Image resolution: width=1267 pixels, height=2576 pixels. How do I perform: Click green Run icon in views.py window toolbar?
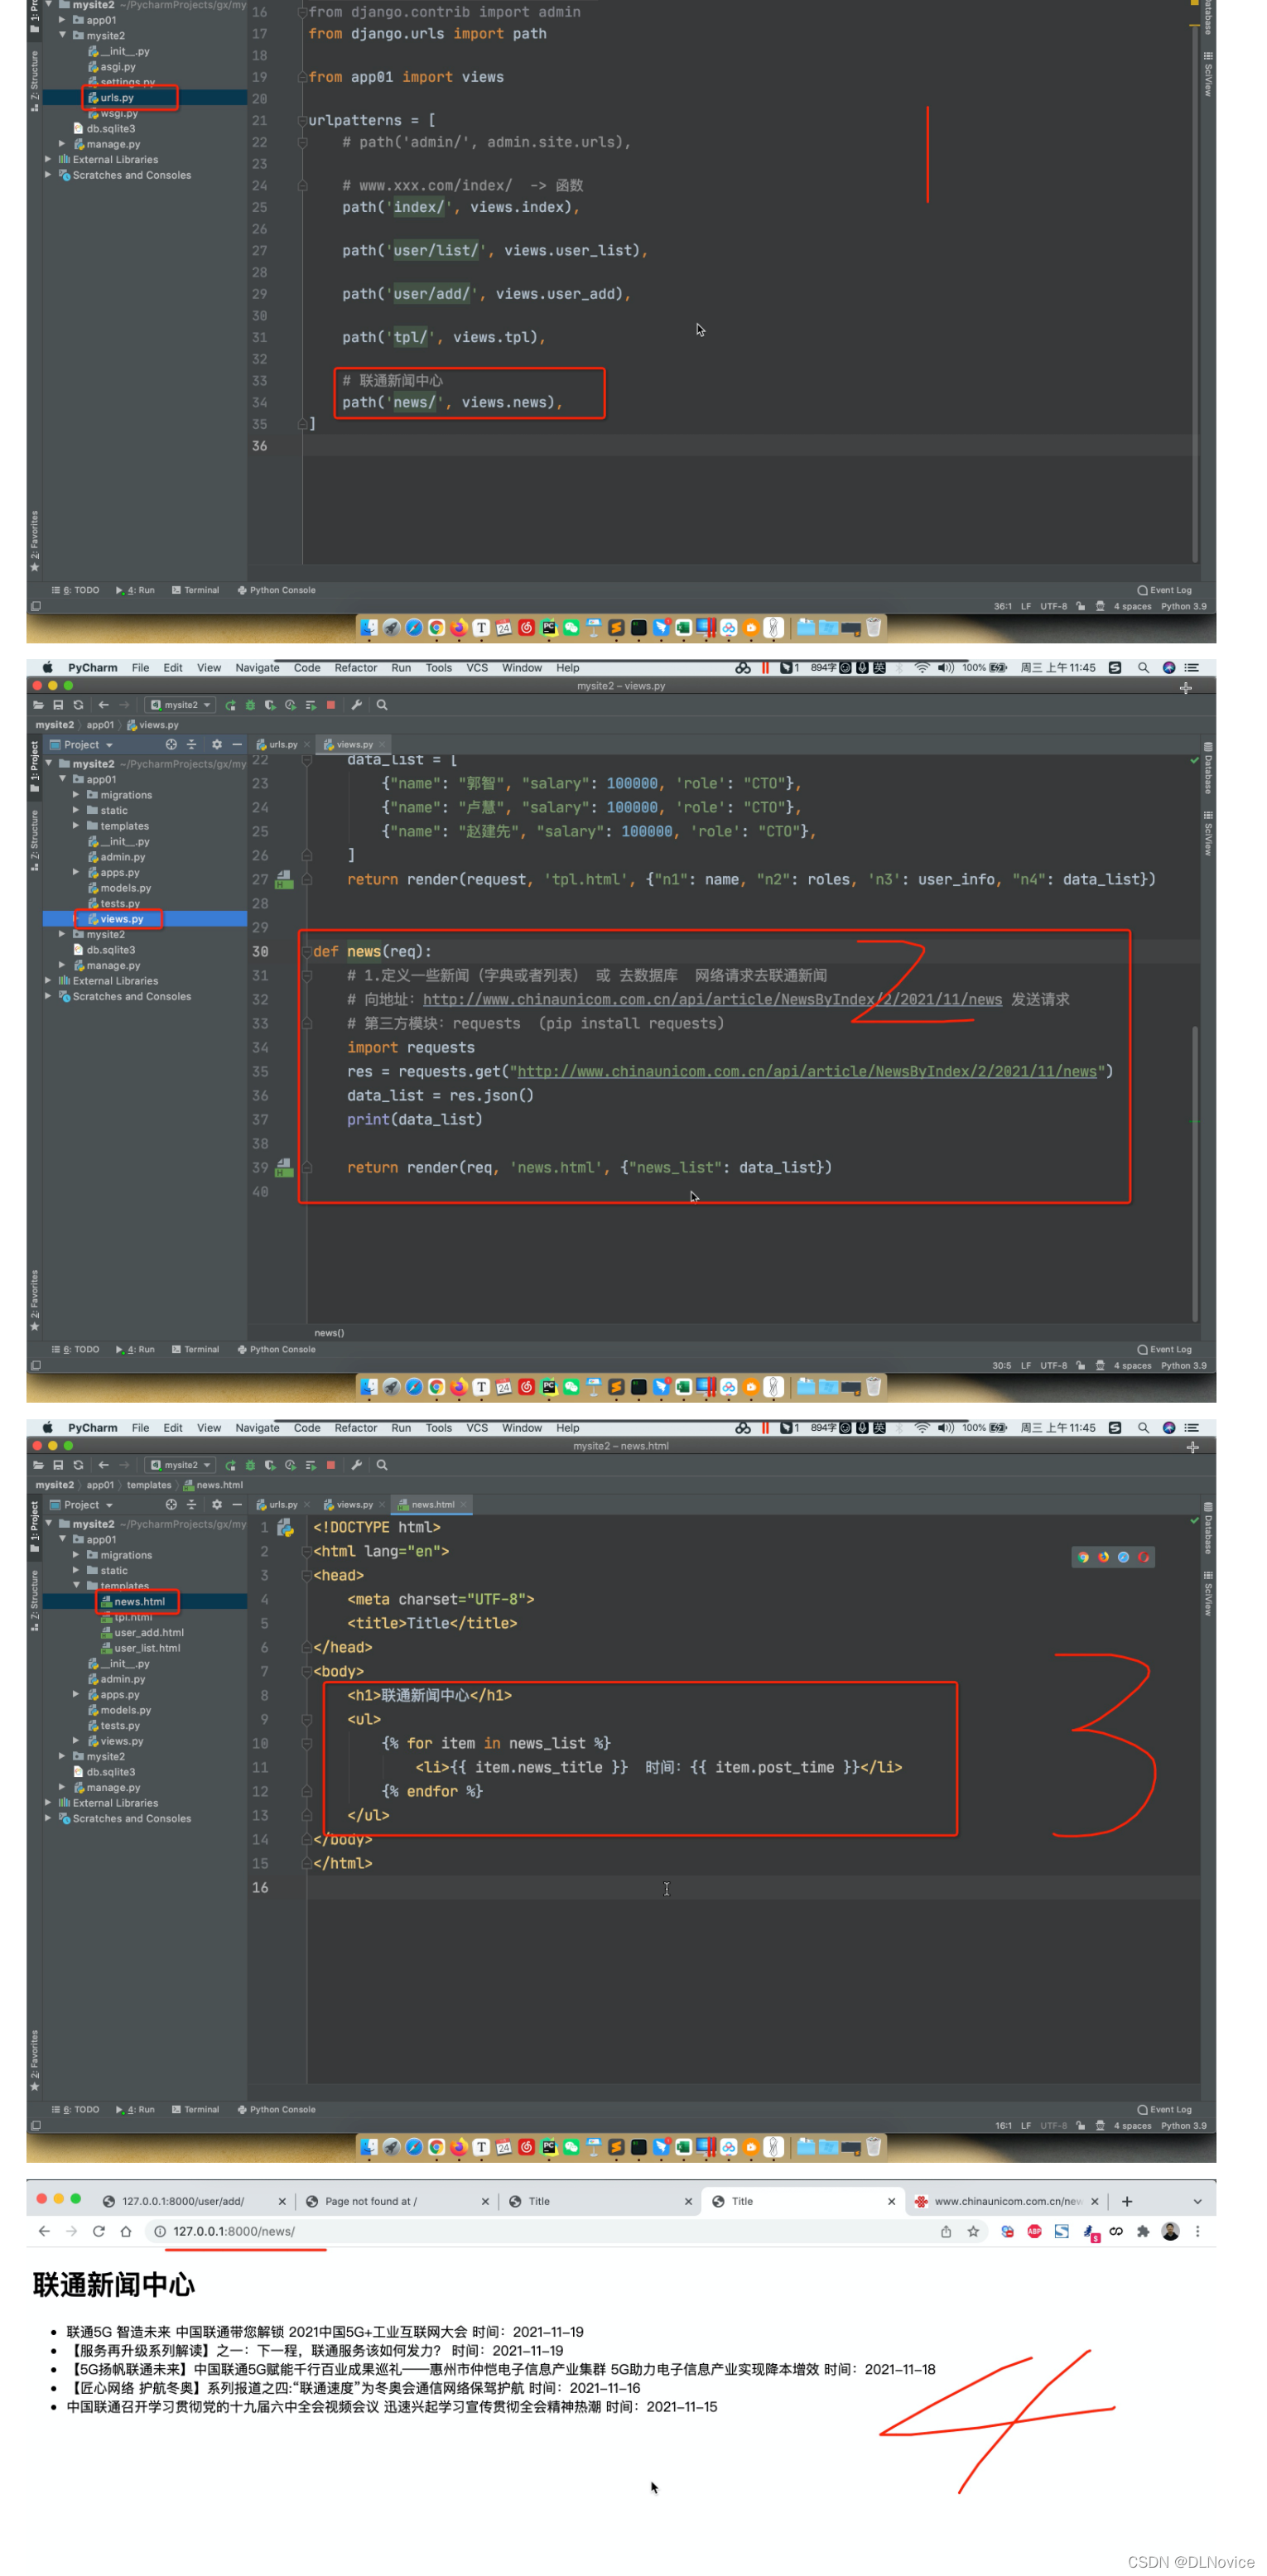point(231,705)
